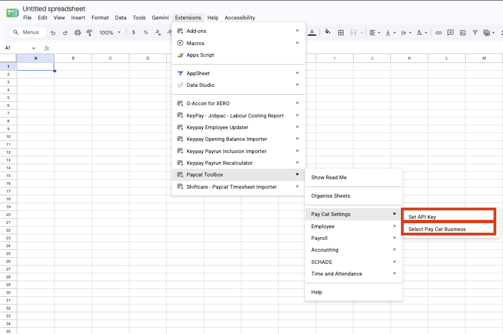Insert link with chain icon
This screenshot has height=334, width=503.
pyautogui.click(x=438, y=33)
